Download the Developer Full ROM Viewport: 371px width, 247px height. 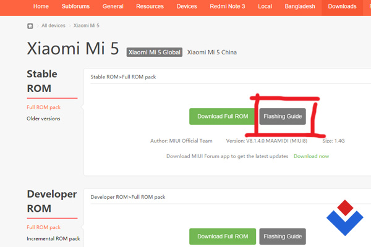[x=223, y=237]
